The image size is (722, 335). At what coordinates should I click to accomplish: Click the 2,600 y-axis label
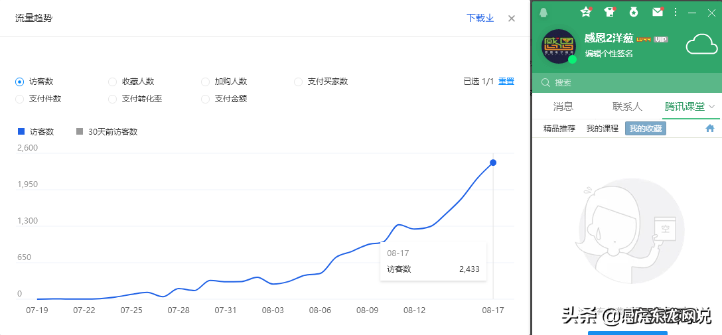click(28, 148)
